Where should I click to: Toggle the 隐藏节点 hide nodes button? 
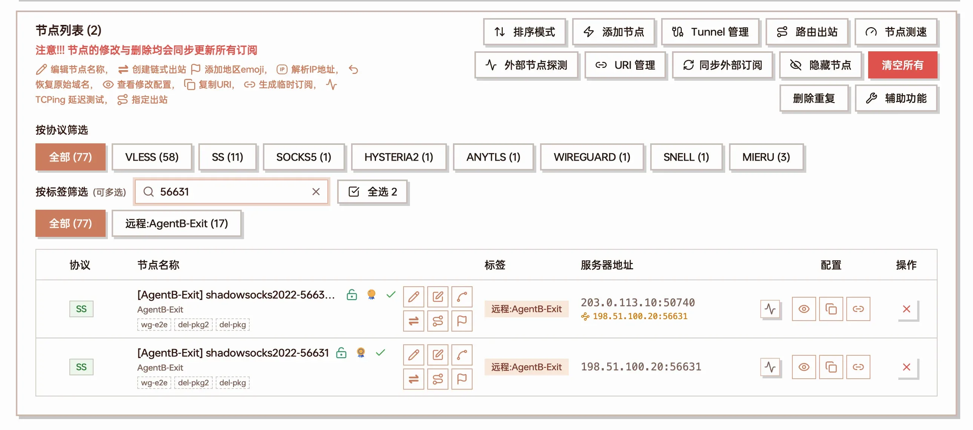coord(820,65)
